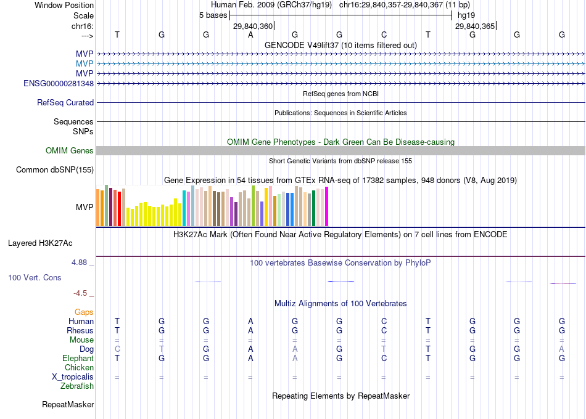Click the magenta bar ending the GTEx chart

pyautogui.click(x=327, y=206)
